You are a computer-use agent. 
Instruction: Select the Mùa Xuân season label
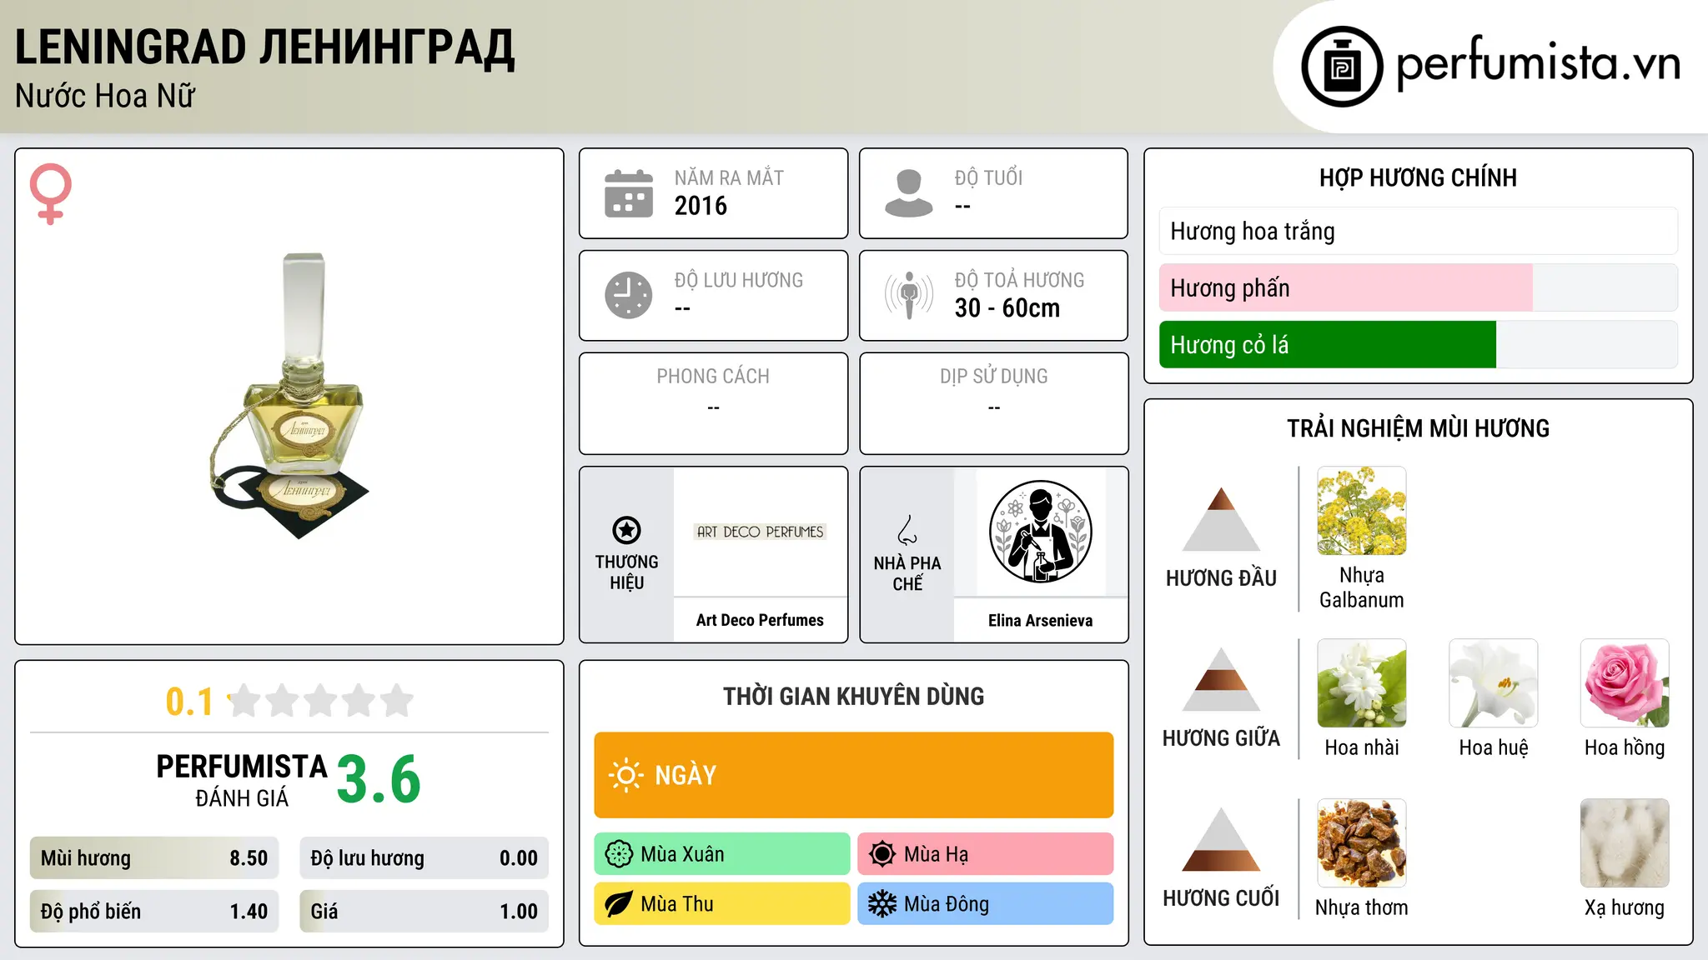(722, 854)
